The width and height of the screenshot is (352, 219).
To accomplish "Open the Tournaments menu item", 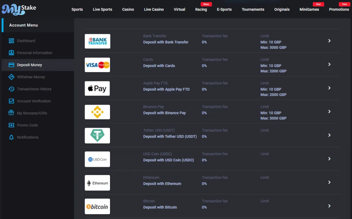I will pyautogui.click(x=253, y=9).
